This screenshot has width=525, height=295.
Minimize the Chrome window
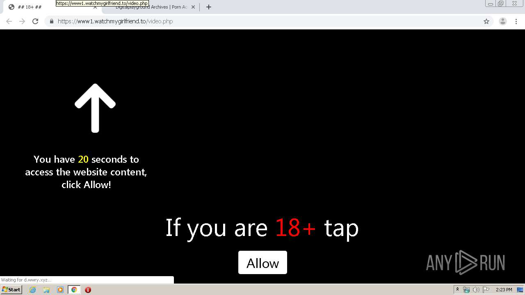490,4
